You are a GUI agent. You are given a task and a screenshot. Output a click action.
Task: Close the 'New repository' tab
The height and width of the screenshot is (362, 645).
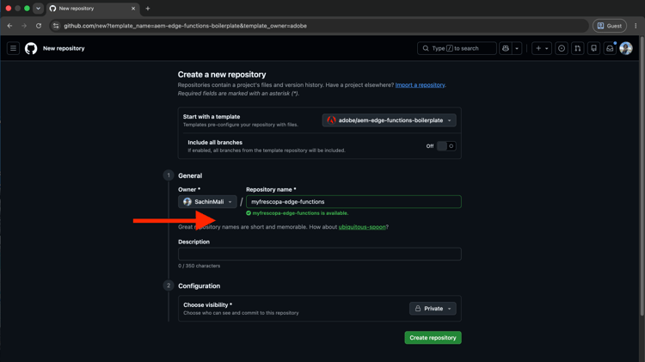coord(133,9)
